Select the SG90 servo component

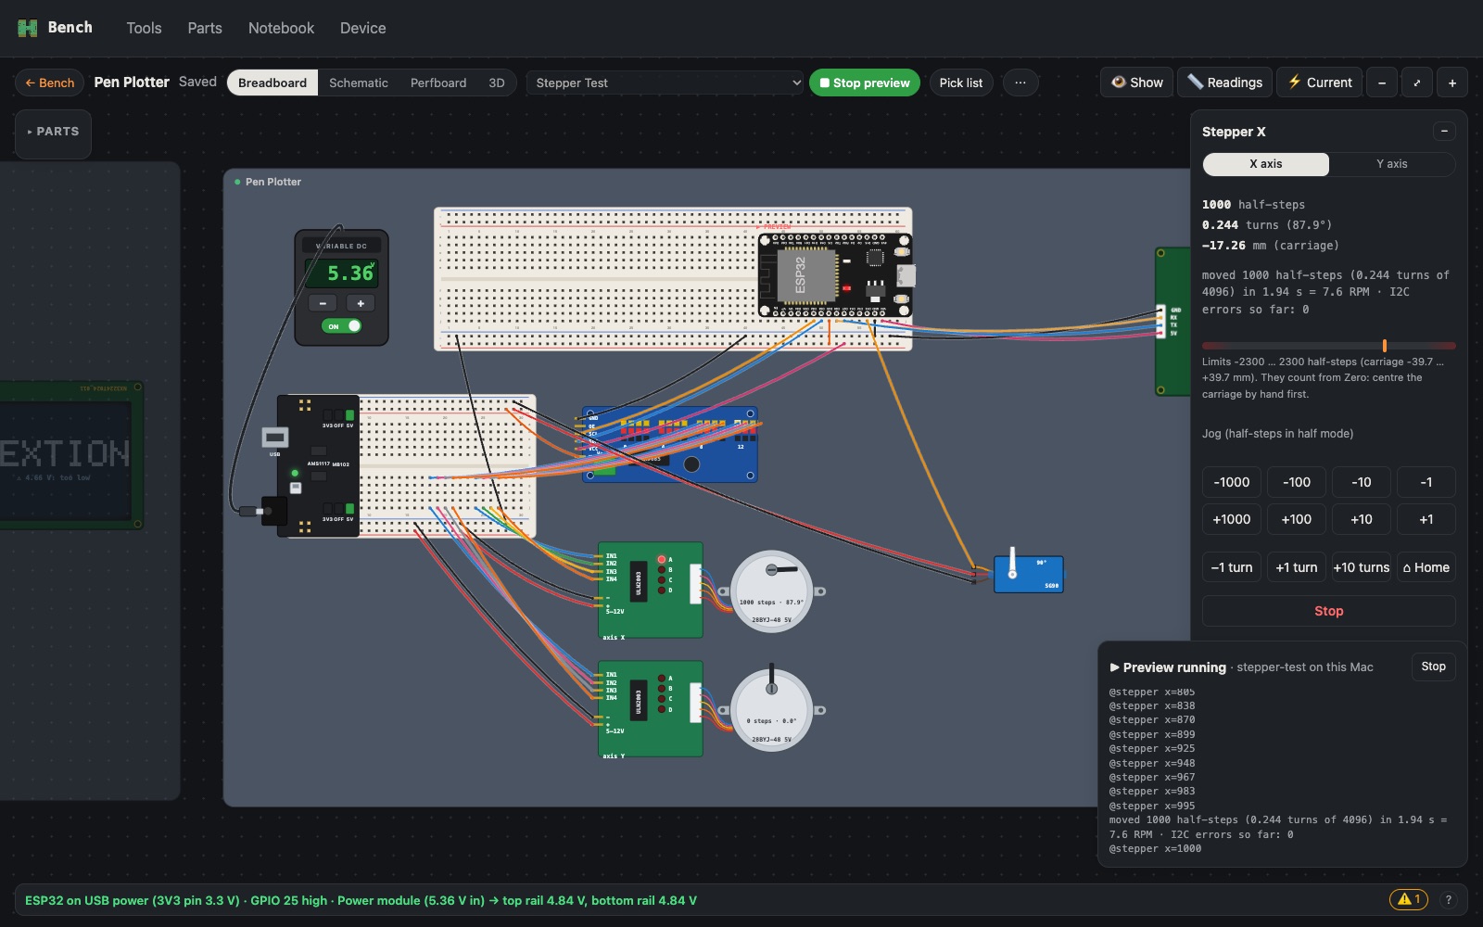tap(1028, 573)
